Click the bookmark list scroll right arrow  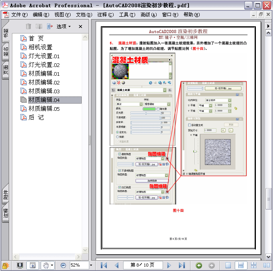[x=78, y=257]
